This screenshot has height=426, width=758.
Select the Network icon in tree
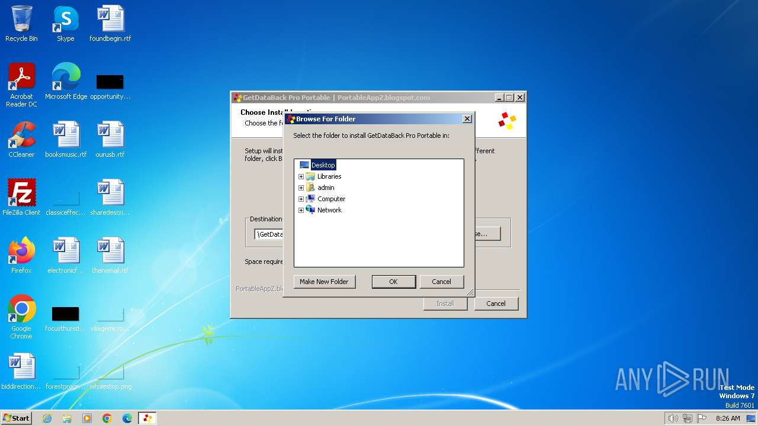(310, 210)
